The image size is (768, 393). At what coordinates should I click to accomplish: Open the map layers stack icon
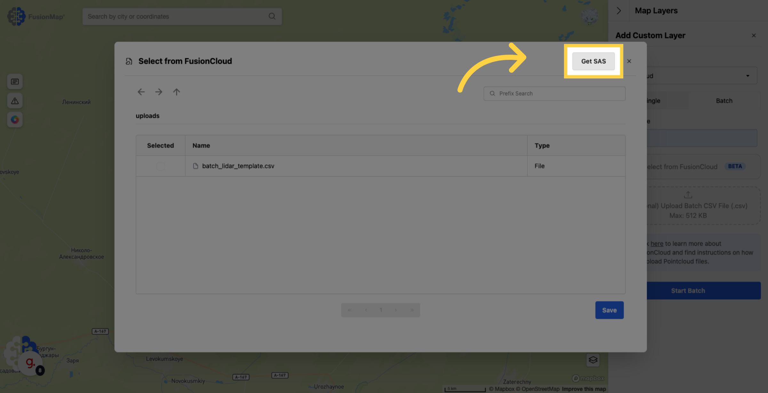593,360
